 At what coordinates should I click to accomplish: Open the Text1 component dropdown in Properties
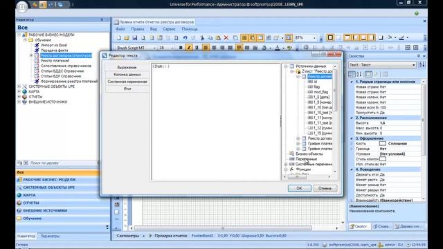point(413,65)
